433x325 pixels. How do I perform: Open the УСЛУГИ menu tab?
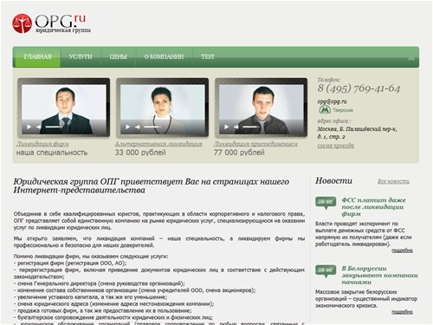(x=81, y=57)
